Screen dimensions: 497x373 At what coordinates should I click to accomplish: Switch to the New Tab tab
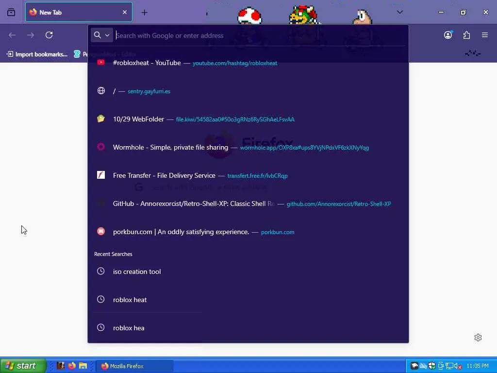[x=79, y=12]
